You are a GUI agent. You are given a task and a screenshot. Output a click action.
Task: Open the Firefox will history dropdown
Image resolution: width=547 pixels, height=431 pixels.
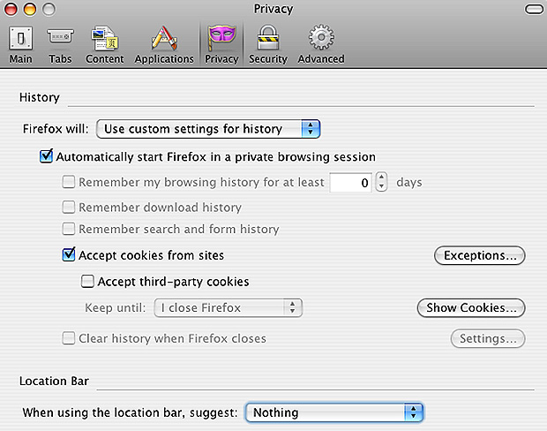(x=208, y=129)
